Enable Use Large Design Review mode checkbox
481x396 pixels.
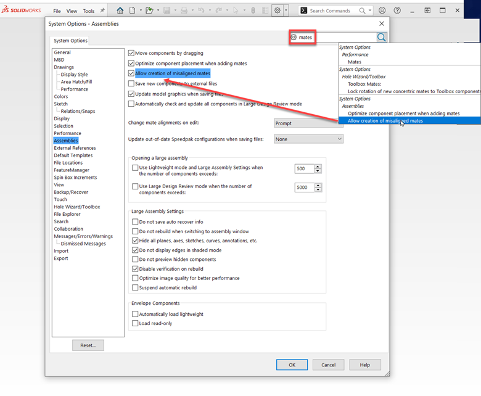tap(135, 186)
